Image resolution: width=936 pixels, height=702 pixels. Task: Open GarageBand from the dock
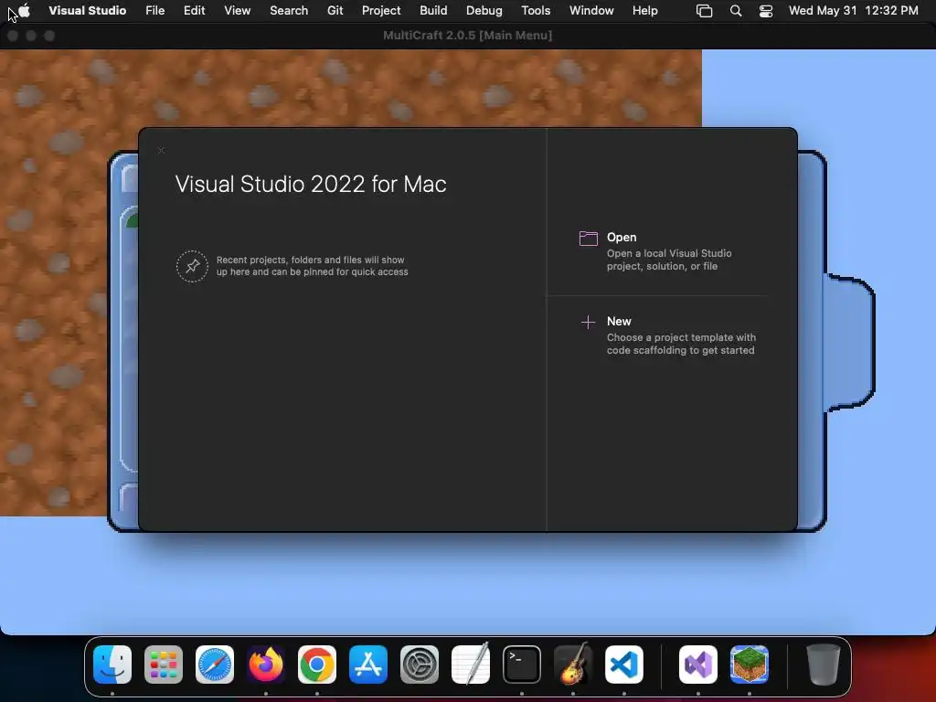pyautogui.click(x=573, y=665)
